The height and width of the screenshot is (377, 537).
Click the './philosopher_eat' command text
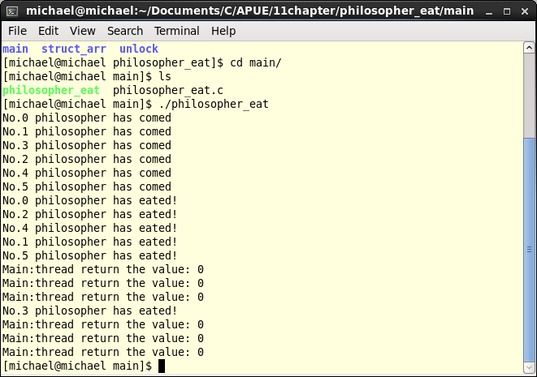click(x=214, y=105)
